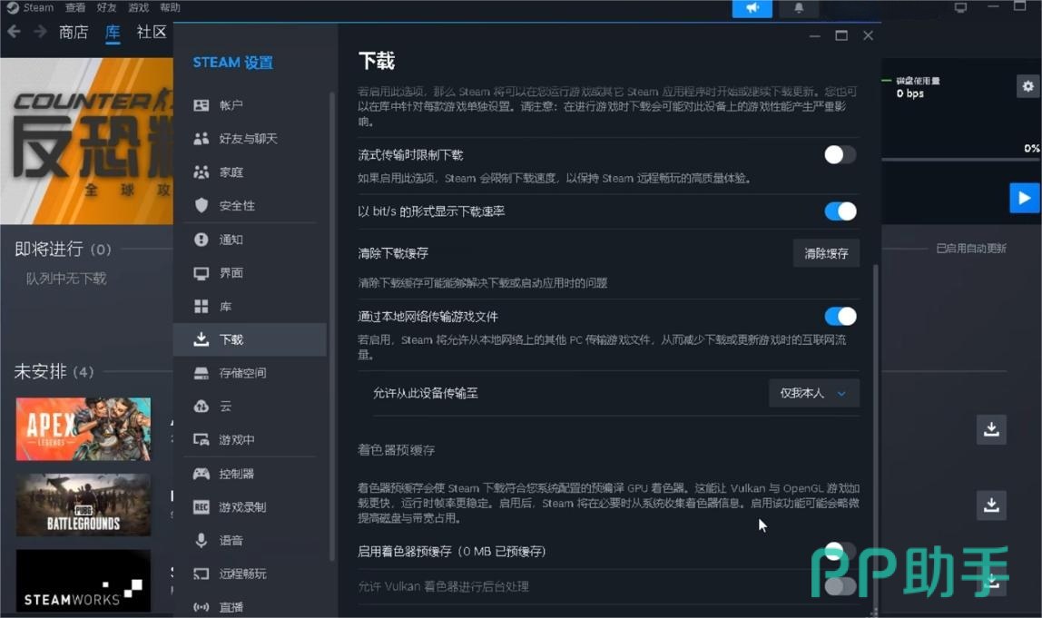
Task: Click the blue resume download play button
Action: (1024, 198)
